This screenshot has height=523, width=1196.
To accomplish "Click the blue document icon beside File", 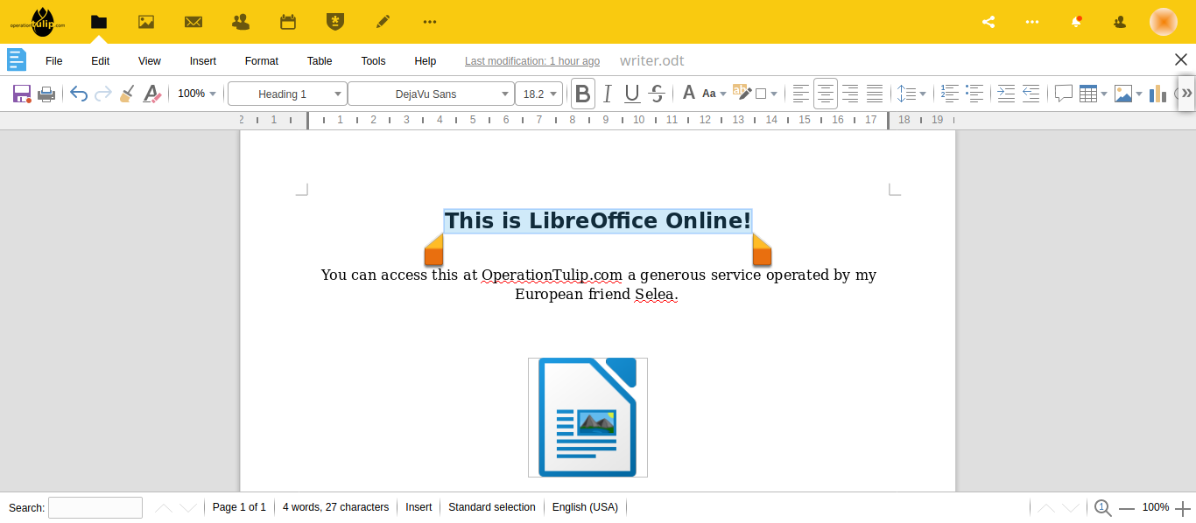I will 17,59.
